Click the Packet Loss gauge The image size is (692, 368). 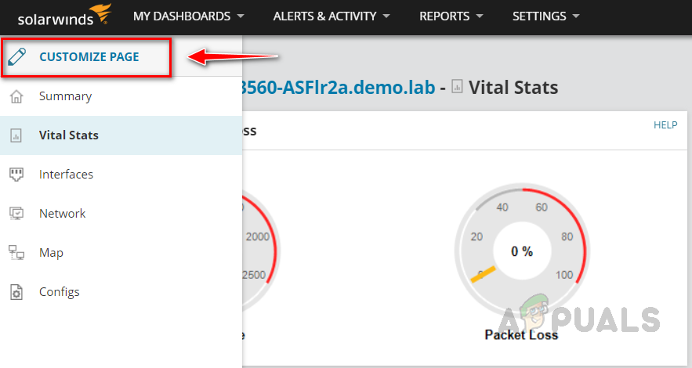coord(522,251)
